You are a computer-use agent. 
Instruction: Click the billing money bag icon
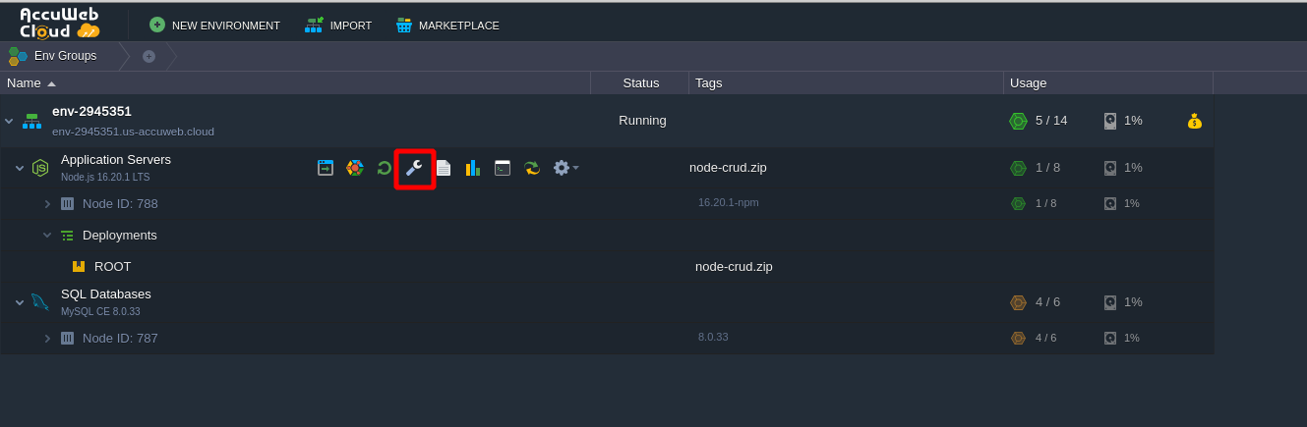tap(1194, 121)
